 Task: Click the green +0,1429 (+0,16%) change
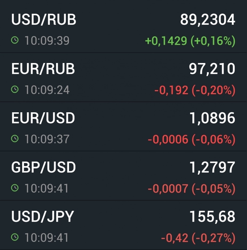(190, 41)
